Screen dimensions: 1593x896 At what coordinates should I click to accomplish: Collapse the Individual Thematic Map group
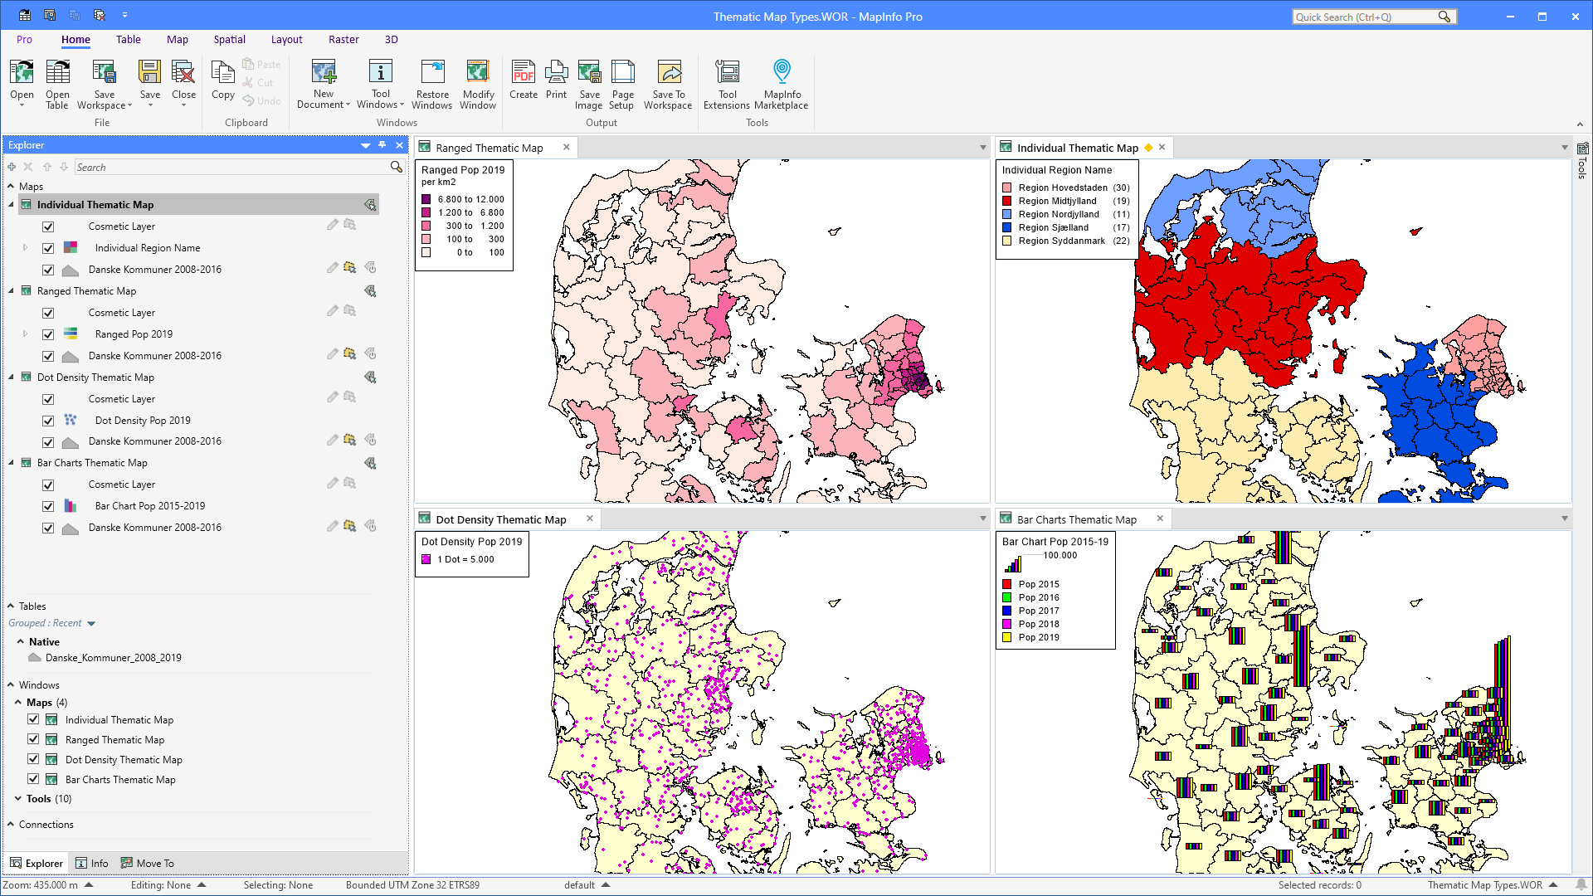(x=10, y=204)
